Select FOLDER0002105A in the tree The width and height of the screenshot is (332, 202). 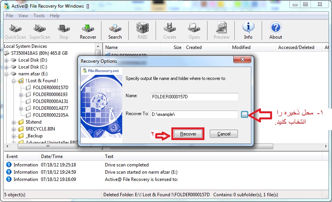pos(51,115)
